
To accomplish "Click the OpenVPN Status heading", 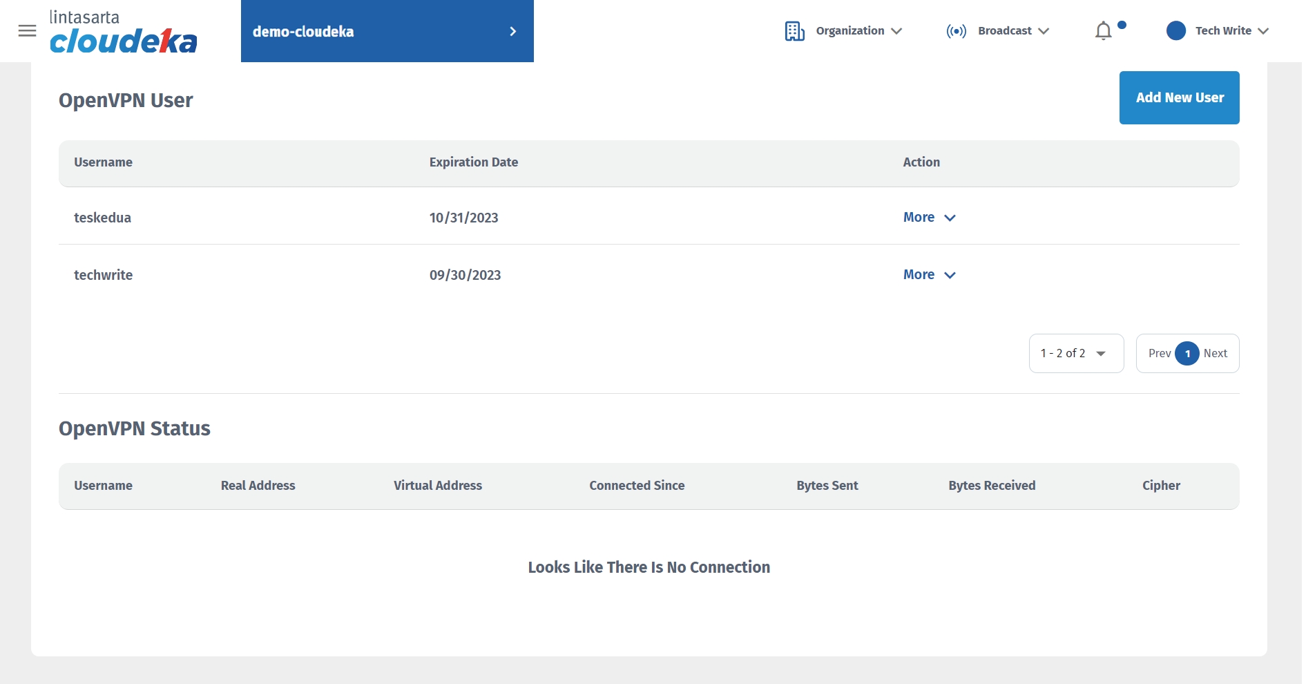I will 135,428.
